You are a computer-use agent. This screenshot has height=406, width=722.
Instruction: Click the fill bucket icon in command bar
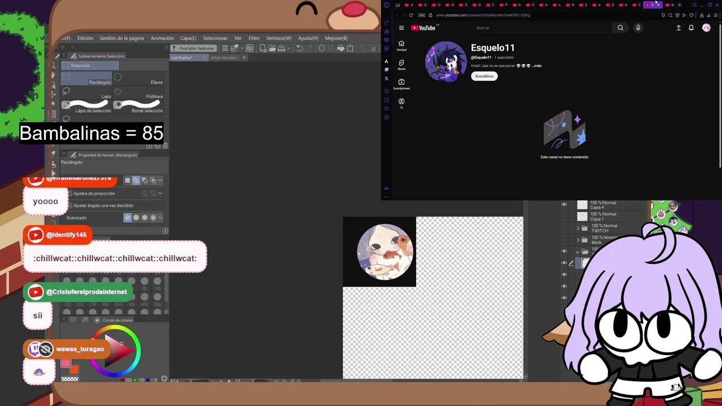click(x=341, y=48)
